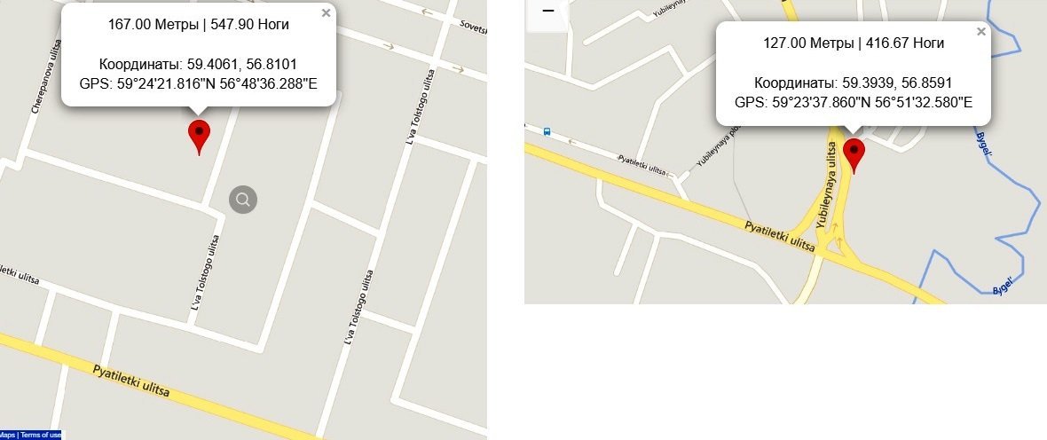Open the Terms of use link
Viewport: 1047px width, 440px height.
pyautogui.click(x=41, y=435)
